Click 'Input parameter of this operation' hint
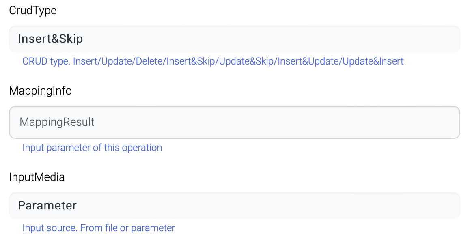The image size is (470, 241). point(92,148)
